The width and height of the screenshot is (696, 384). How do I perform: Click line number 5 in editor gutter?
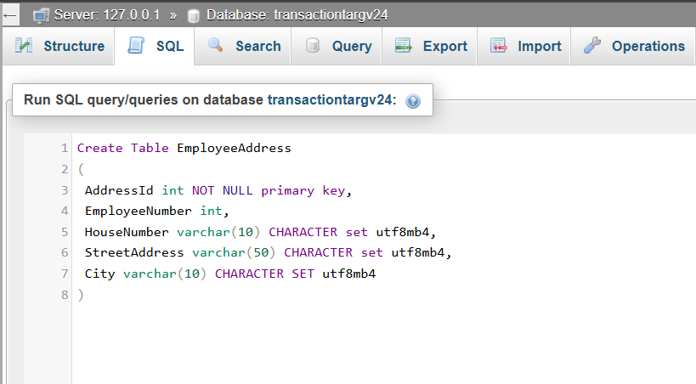[x=65, y=232]
